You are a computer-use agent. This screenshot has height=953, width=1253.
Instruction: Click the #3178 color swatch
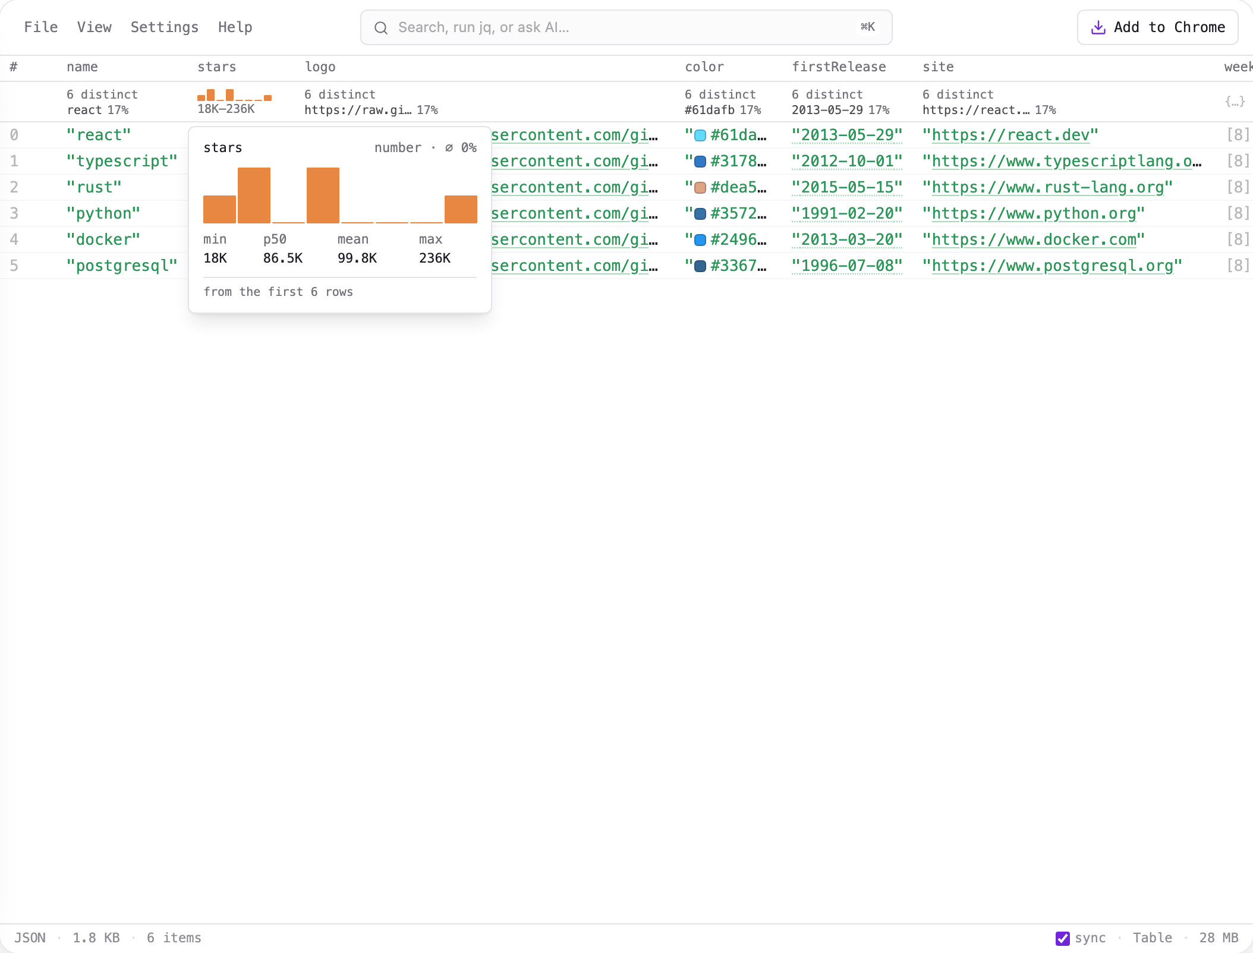tap(700, 162)
